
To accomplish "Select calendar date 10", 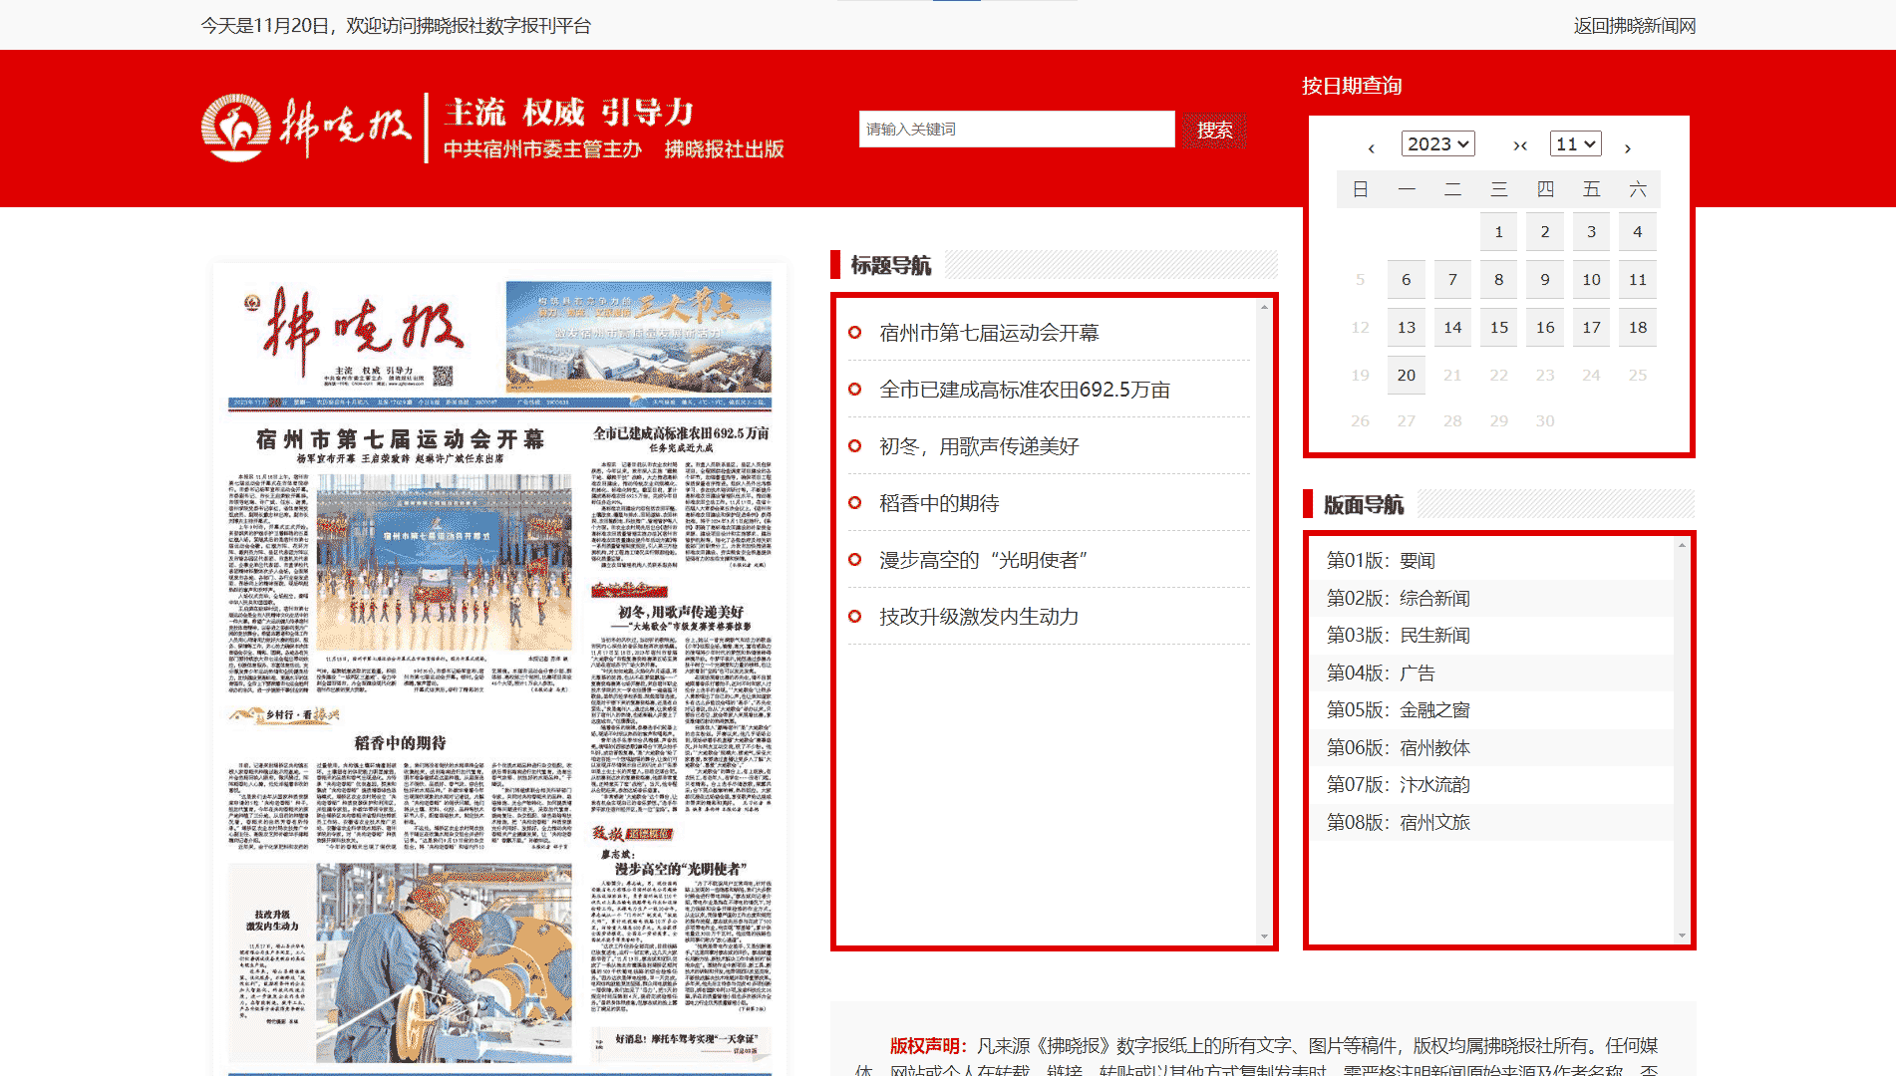I will tap(1591, 279).
